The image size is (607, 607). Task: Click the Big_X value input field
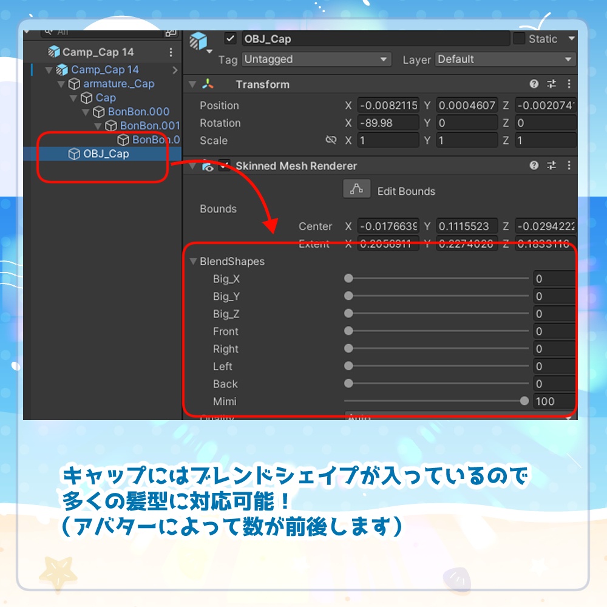(554, 279)
